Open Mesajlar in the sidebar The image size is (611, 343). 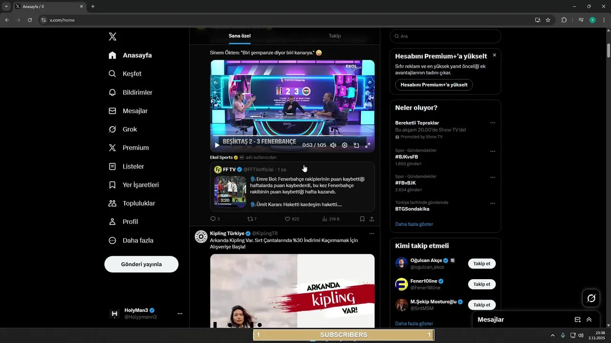(x=128, y=111)
